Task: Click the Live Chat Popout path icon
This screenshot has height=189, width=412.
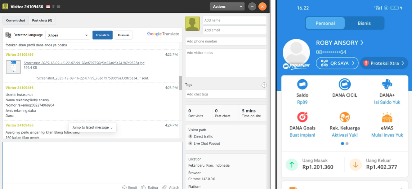Action: pyautogui.click(x=190, y=143)
